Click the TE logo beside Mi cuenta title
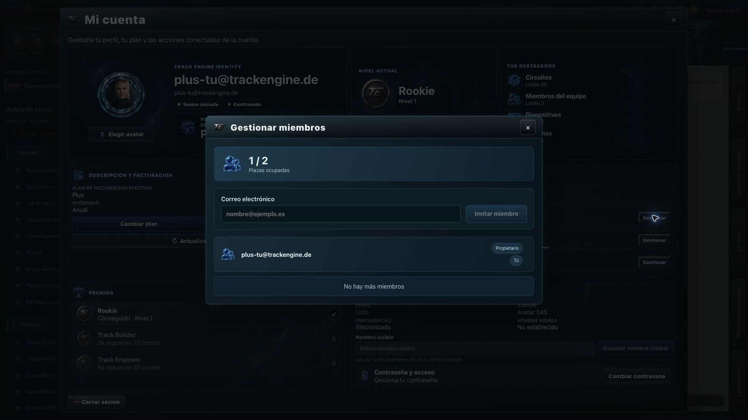Image resolution: width=748 pixels, height=420 pixels. pyautogui.click(x=73, y=19)
